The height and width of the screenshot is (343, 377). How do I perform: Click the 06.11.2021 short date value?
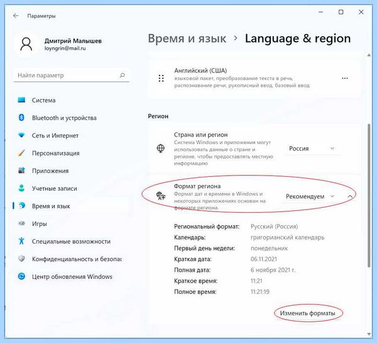click(x=264, y=259)
